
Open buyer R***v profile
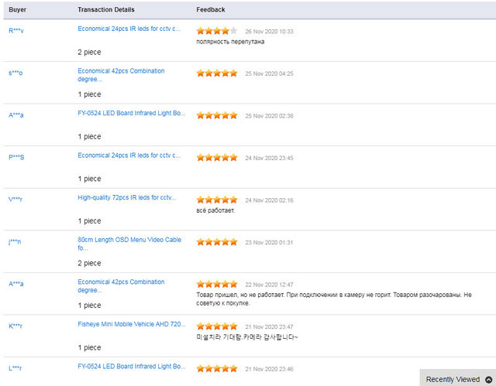tap(15, 31)
